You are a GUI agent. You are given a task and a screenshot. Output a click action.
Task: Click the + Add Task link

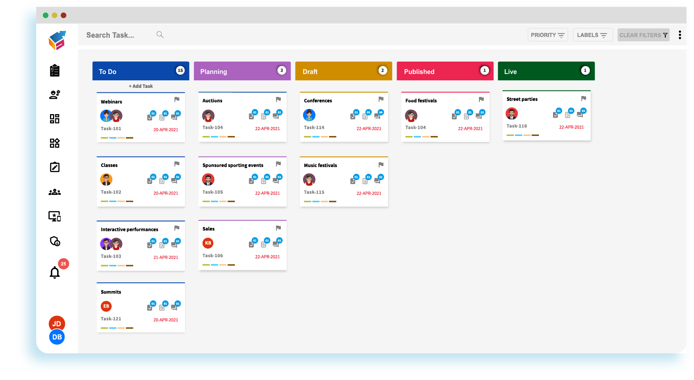click(141, 86)
